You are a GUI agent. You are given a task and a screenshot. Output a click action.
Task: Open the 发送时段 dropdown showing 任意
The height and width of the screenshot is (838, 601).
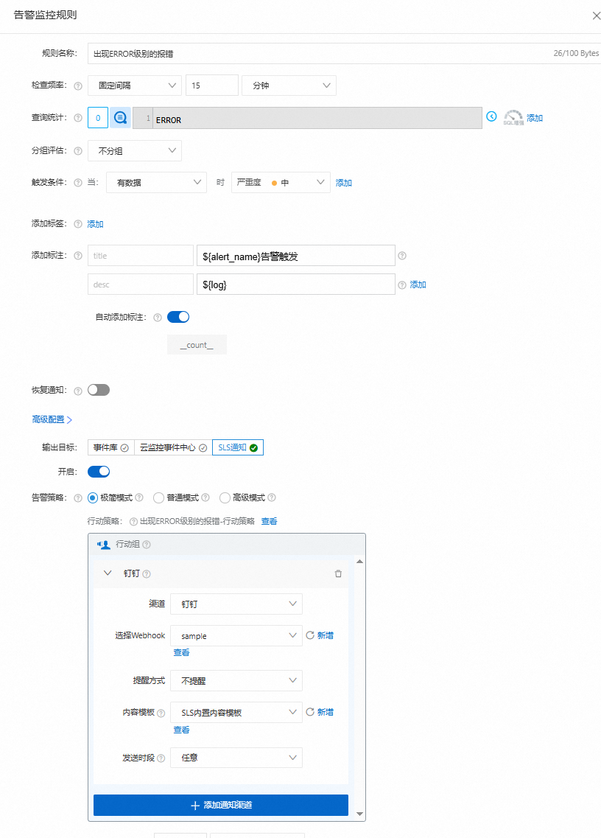pyautogui.click(x=236, y=758)
